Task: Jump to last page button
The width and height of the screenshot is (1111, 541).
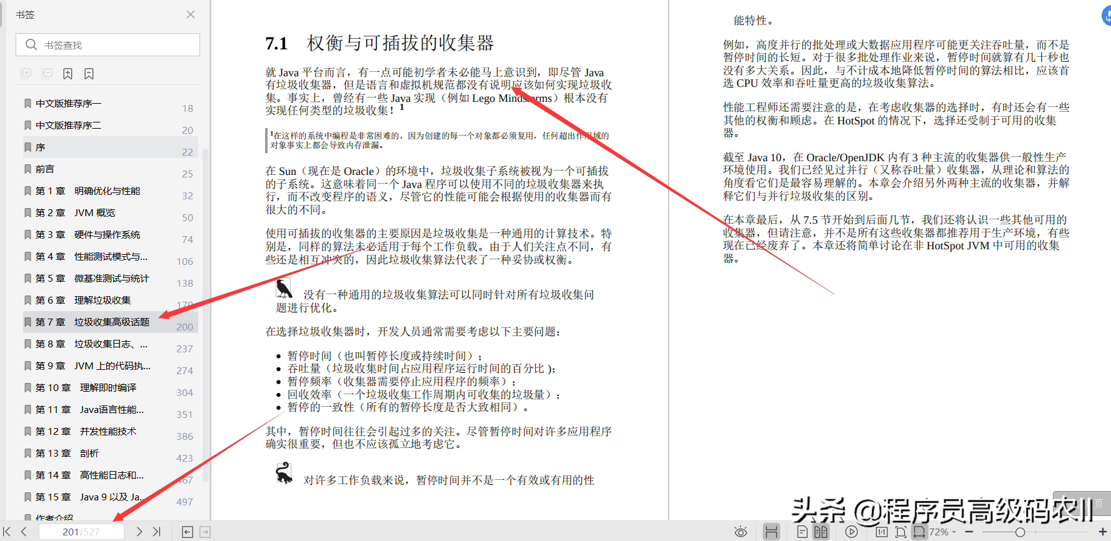Action: click(x=156, y=532)
